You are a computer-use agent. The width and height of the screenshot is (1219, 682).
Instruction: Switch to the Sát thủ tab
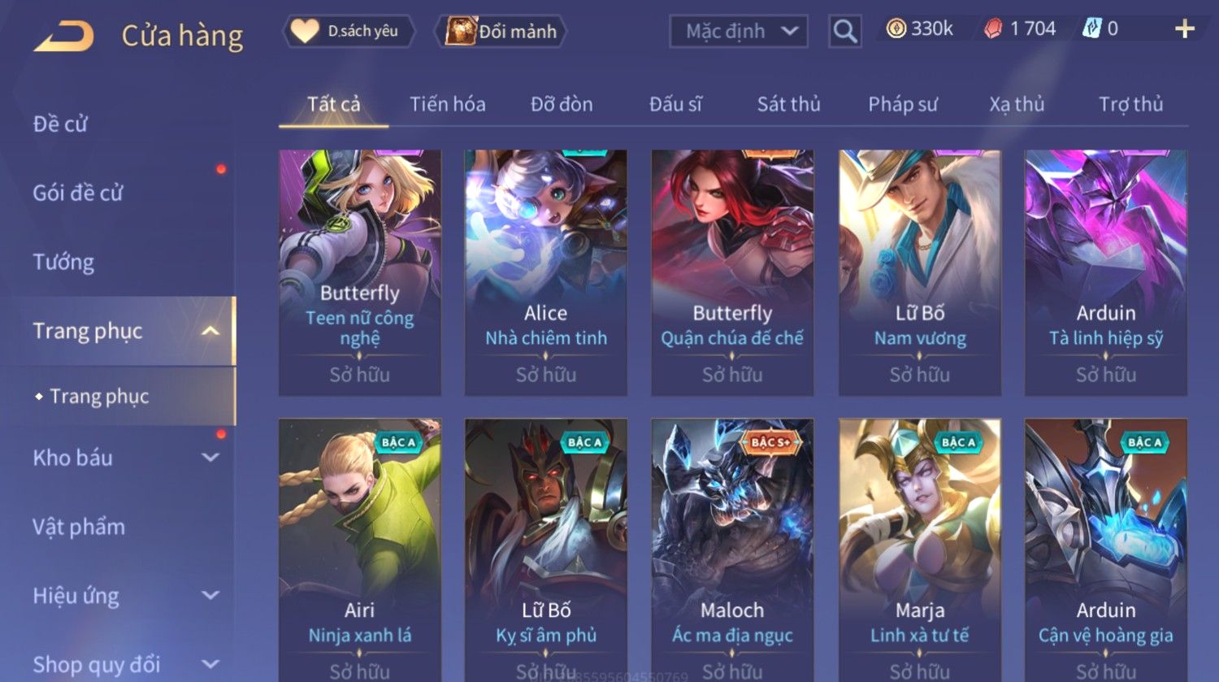click(x=788, y=104)
